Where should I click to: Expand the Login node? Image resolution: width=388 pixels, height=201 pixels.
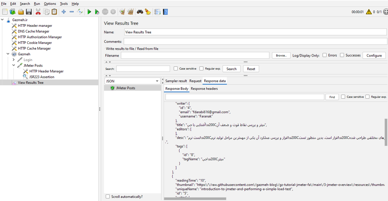point(14,60)
